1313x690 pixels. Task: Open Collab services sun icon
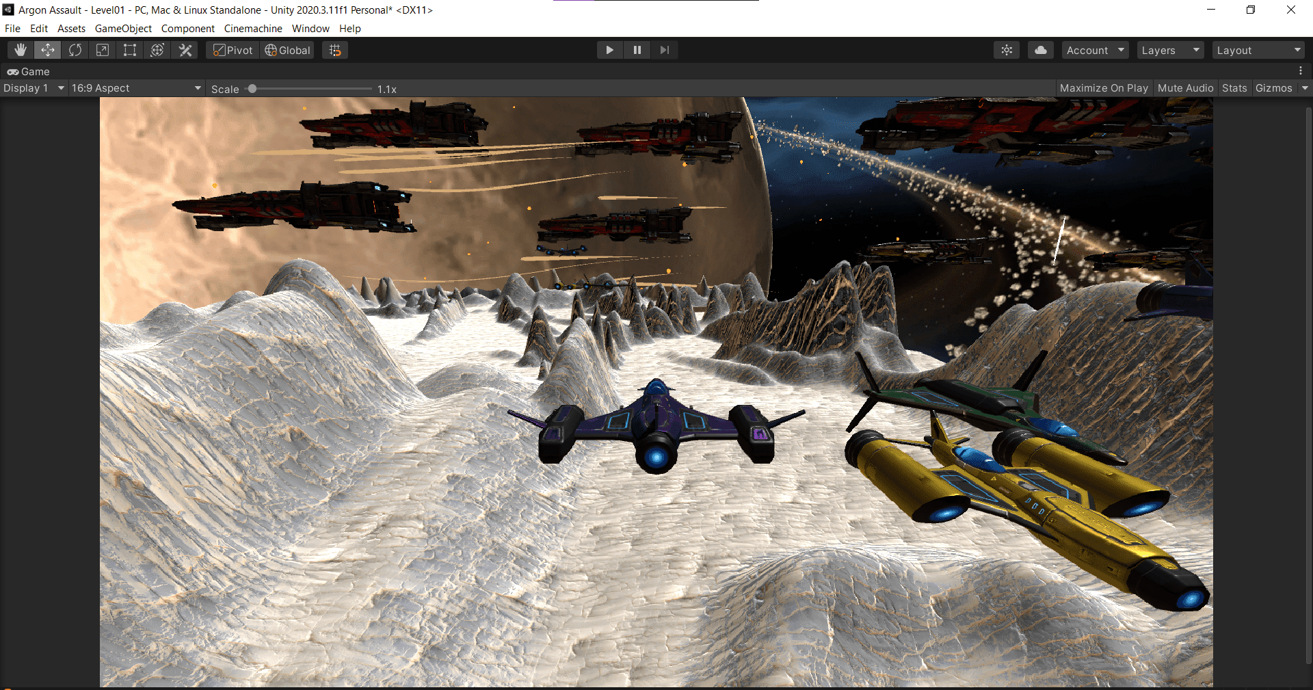tap(1007, 50)
